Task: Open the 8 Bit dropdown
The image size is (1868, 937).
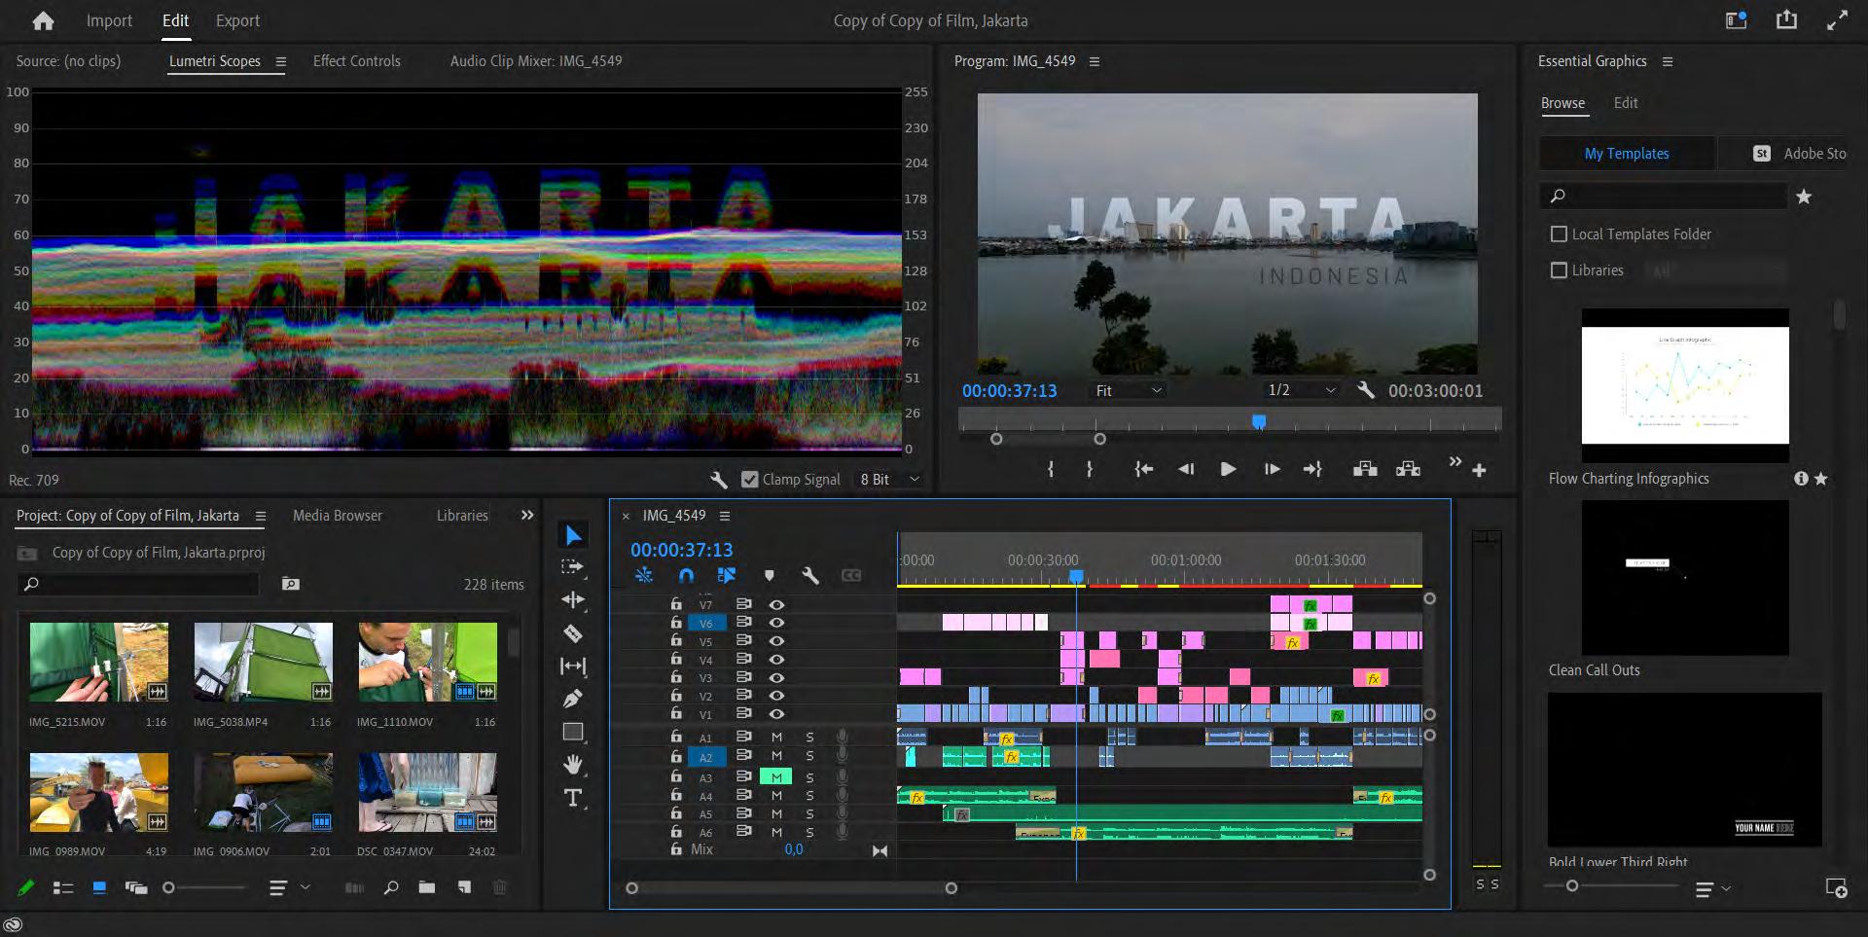Action: (889, 480)
